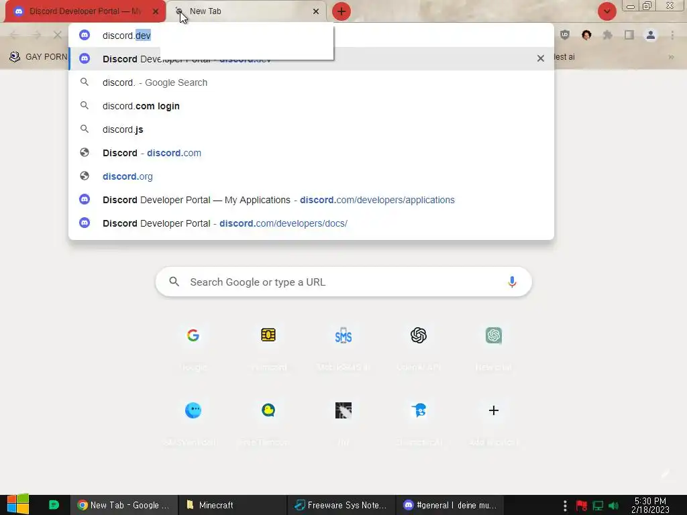
Task: Toggle the browser side panel icon
Action: pos(629,35)
